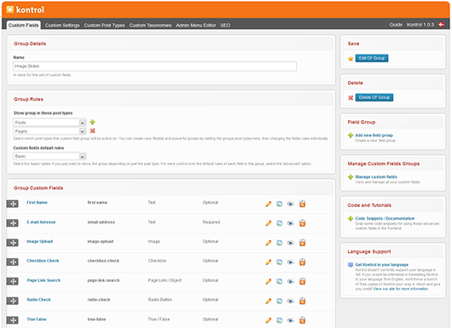Image resolution: width=452 pixels, height=328 pixels.
Task: Click the move handle for Image Upload row
Action: (x=13, y=243)
